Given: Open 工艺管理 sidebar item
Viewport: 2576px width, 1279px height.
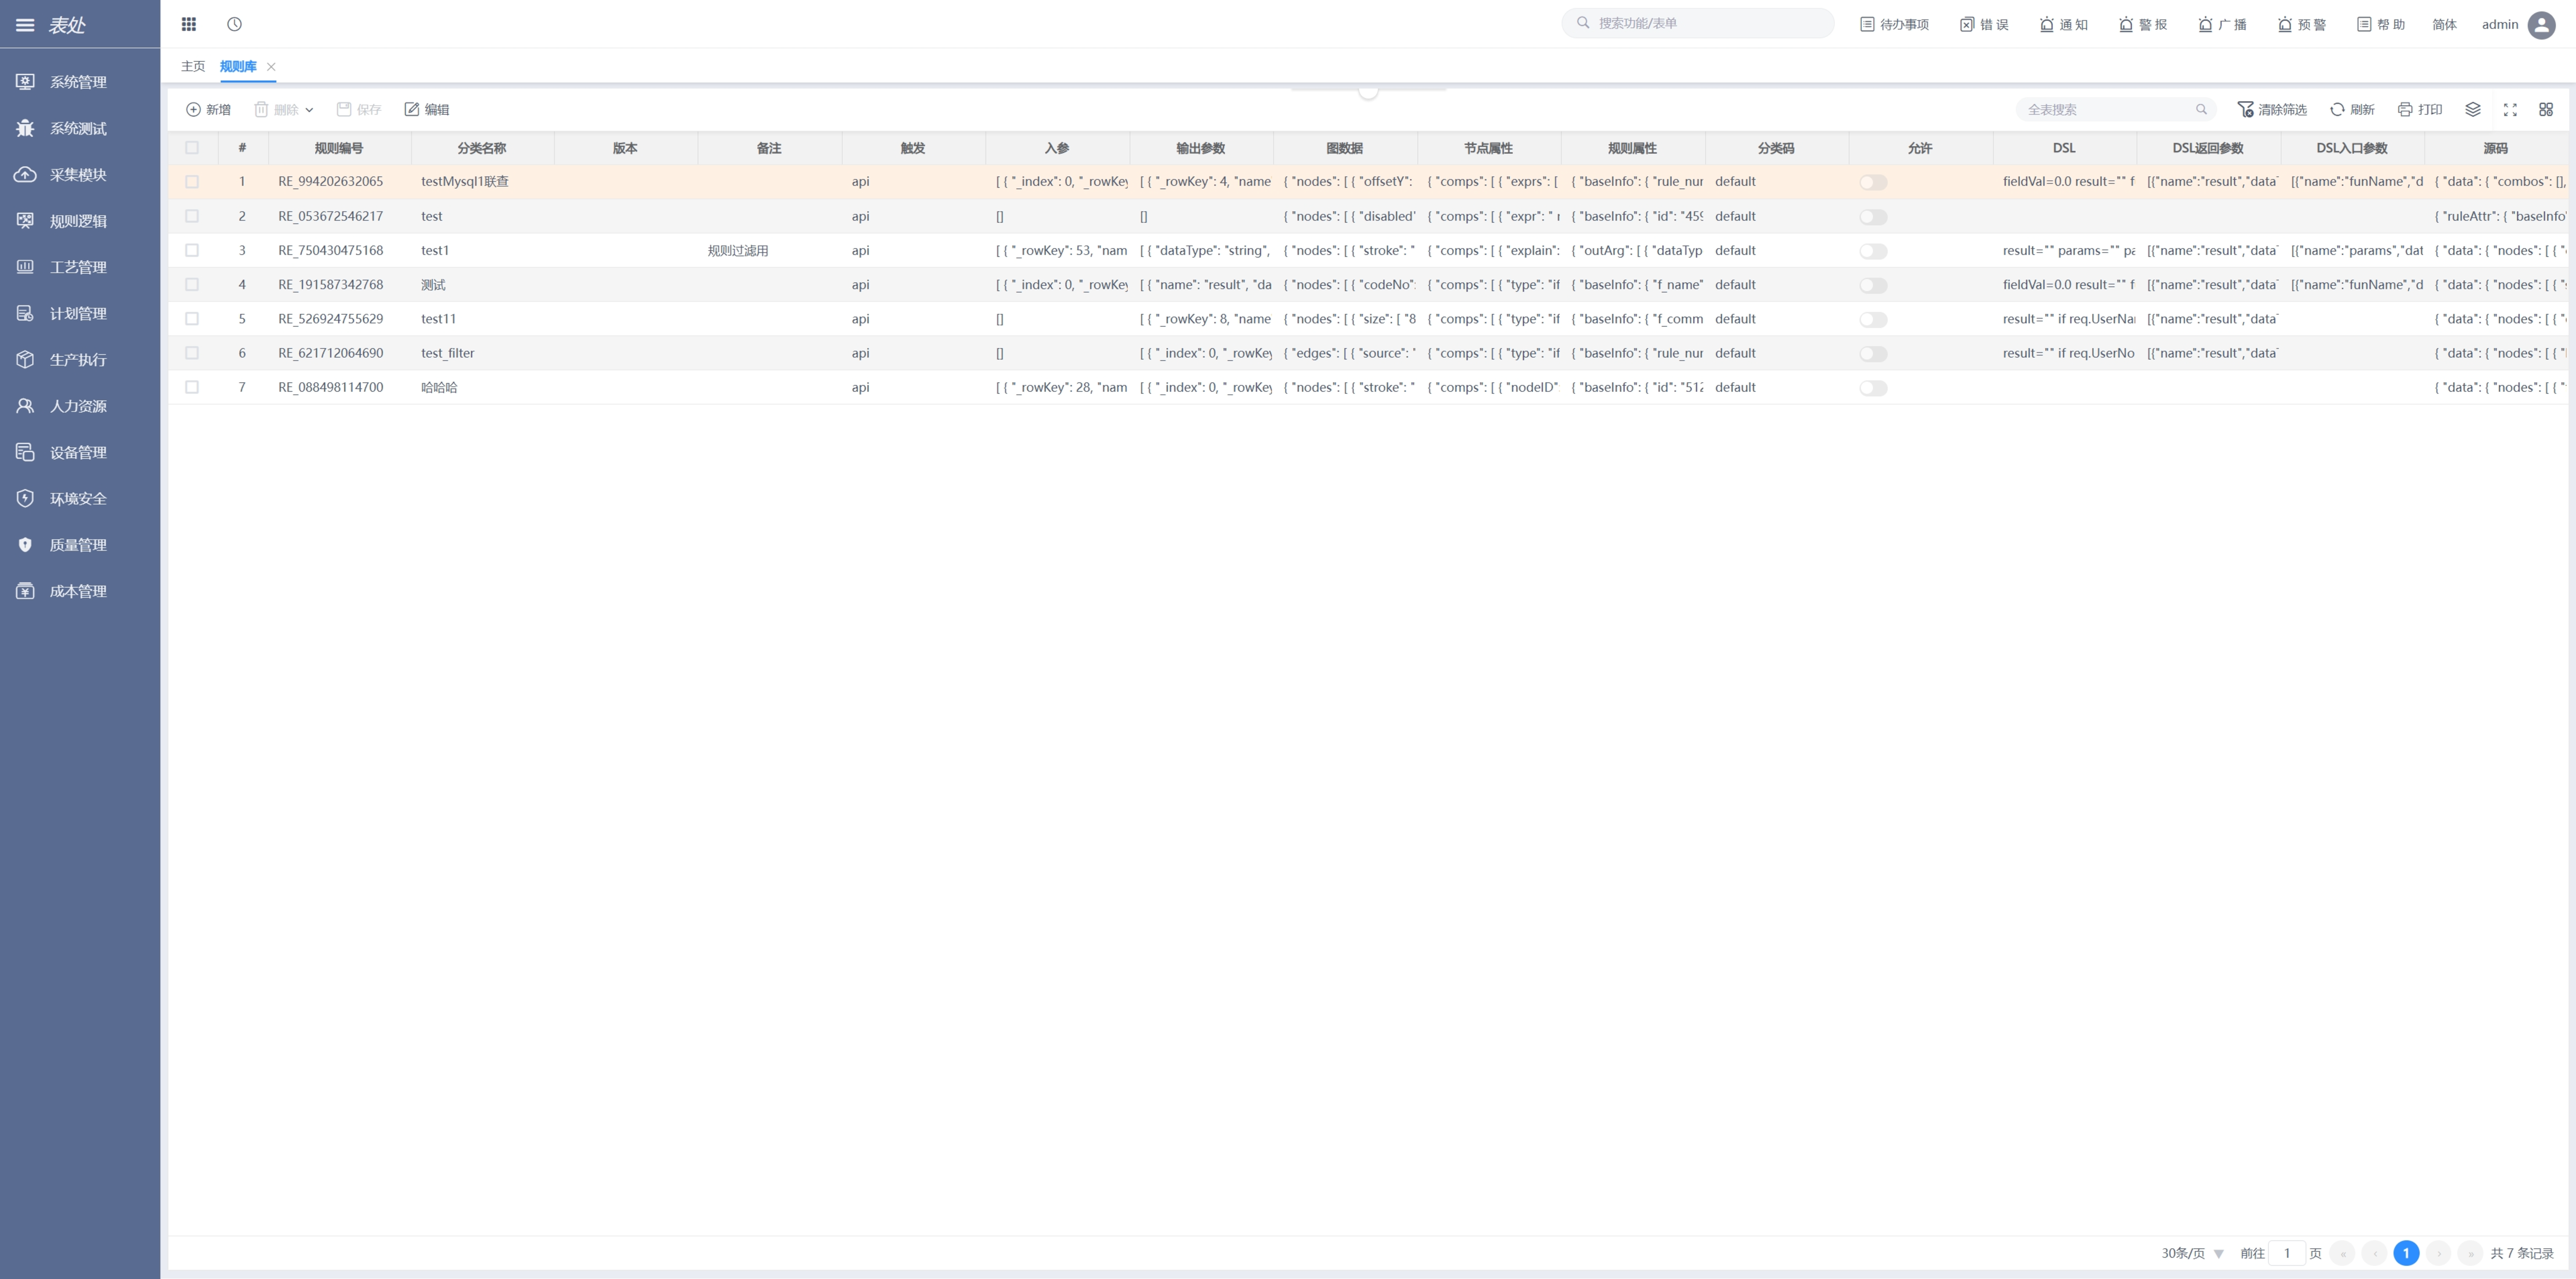Looking at the screenshot, I should (80, 267).
